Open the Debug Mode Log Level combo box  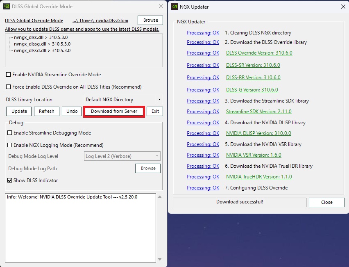[x=122, y=156]
